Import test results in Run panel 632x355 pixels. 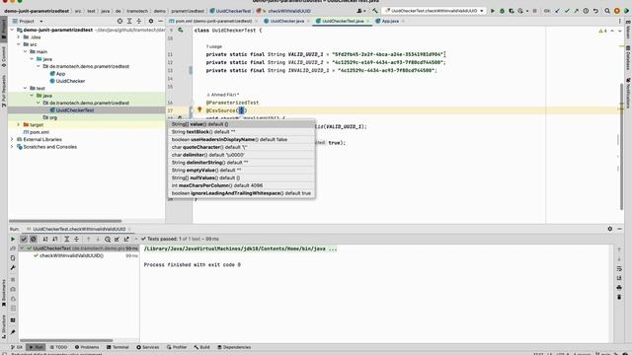click(x=117, y=239)
